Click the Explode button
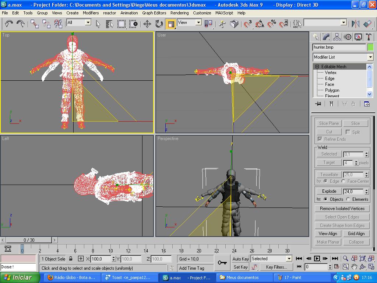 pyautogui.click(x=329, y=191)
